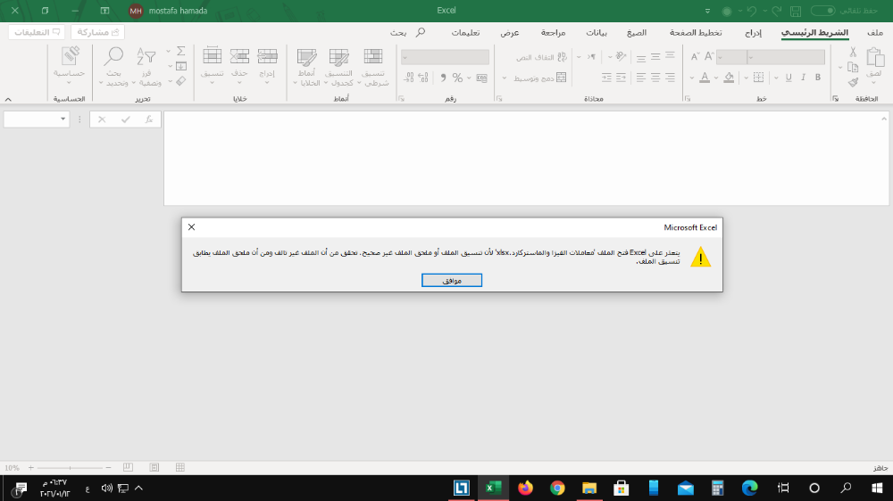Collapse the ribbon with the chevron

(8, 100)
